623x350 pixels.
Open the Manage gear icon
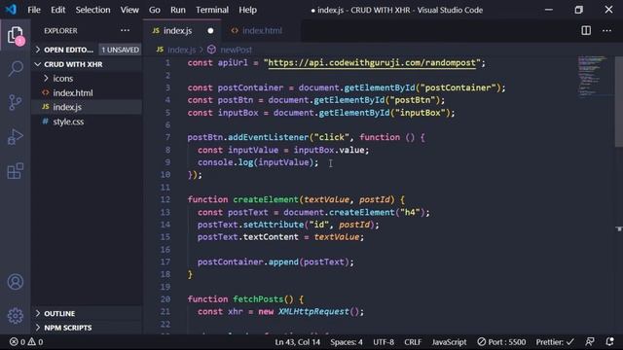coord(16,316)
